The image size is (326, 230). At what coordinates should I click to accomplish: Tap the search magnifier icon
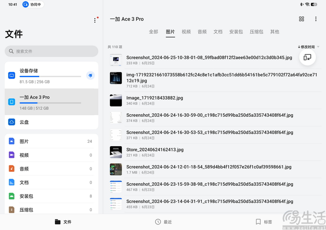click(x=11, y=51)
